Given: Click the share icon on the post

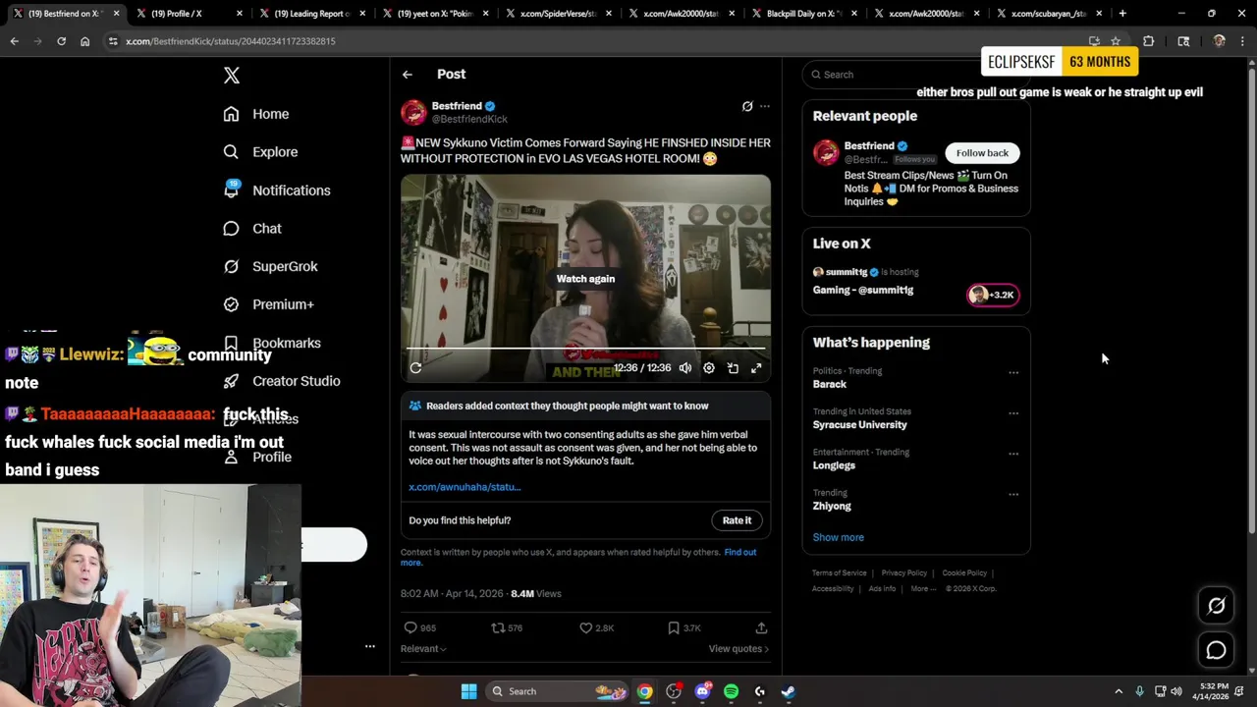Looking at the screenshot, I should click(x=761, y=627).
